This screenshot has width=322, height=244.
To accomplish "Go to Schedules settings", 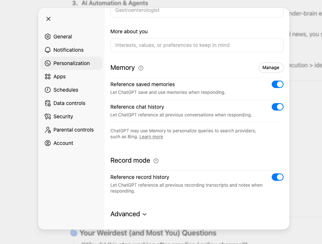I will [71, 90].
